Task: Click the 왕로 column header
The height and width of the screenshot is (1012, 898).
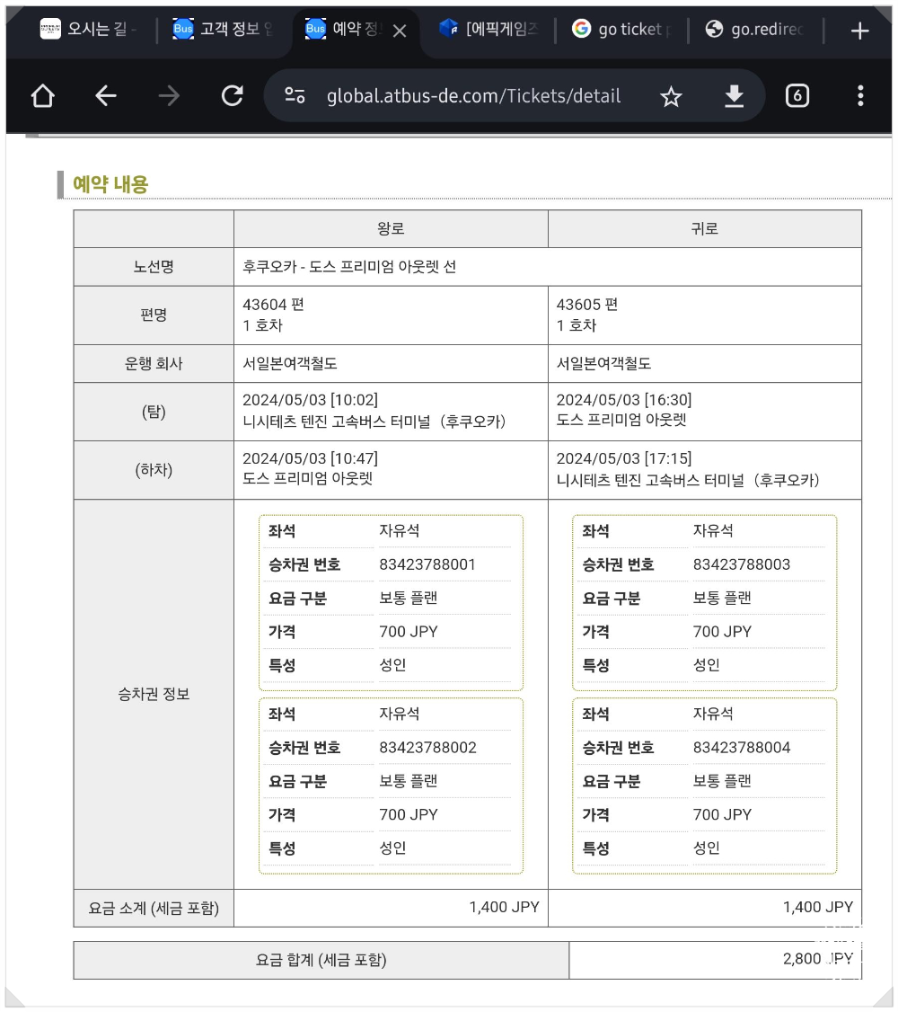Action: tap(391, 228)
